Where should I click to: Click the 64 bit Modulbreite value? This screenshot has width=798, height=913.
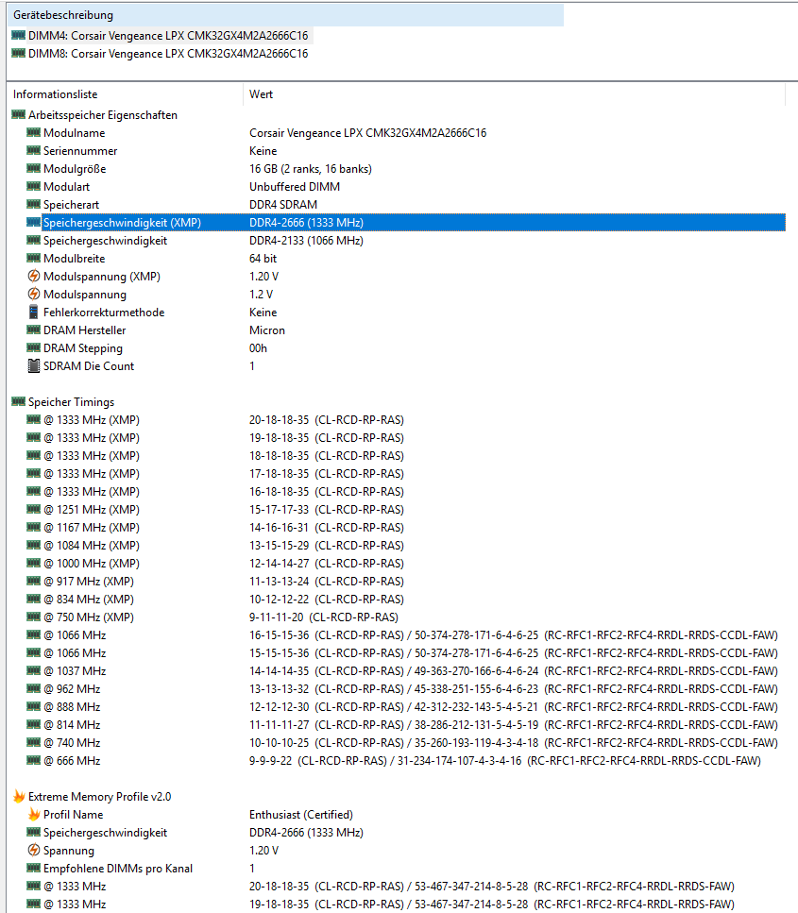click(263, 259)
